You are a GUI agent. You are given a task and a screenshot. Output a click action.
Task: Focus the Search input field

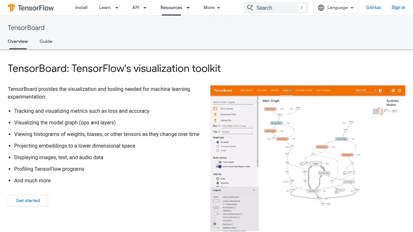pos(276,8)
